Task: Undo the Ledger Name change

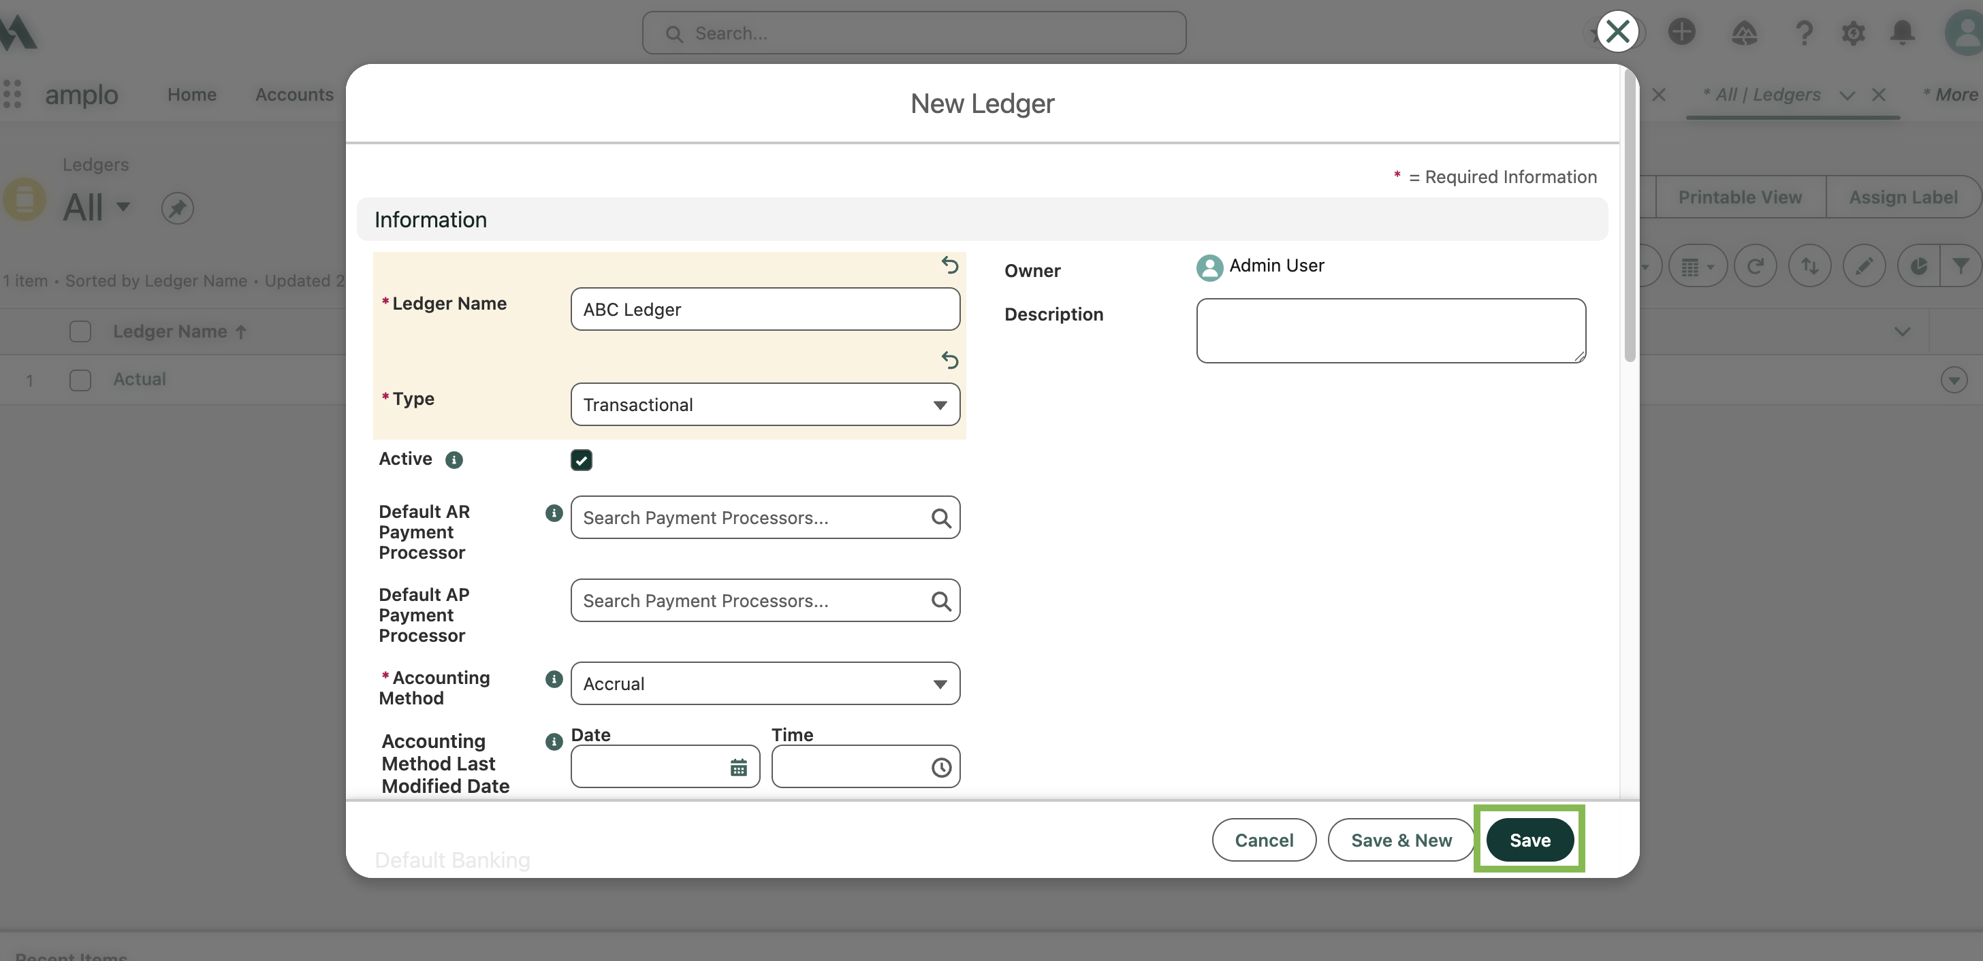Action: click(x=949, y=265)
